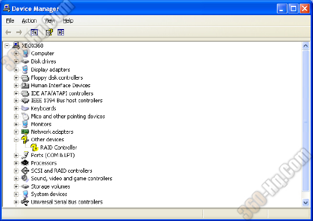Click the IDE ATA/ATAPI controllers icon

[x=25, y=94]
